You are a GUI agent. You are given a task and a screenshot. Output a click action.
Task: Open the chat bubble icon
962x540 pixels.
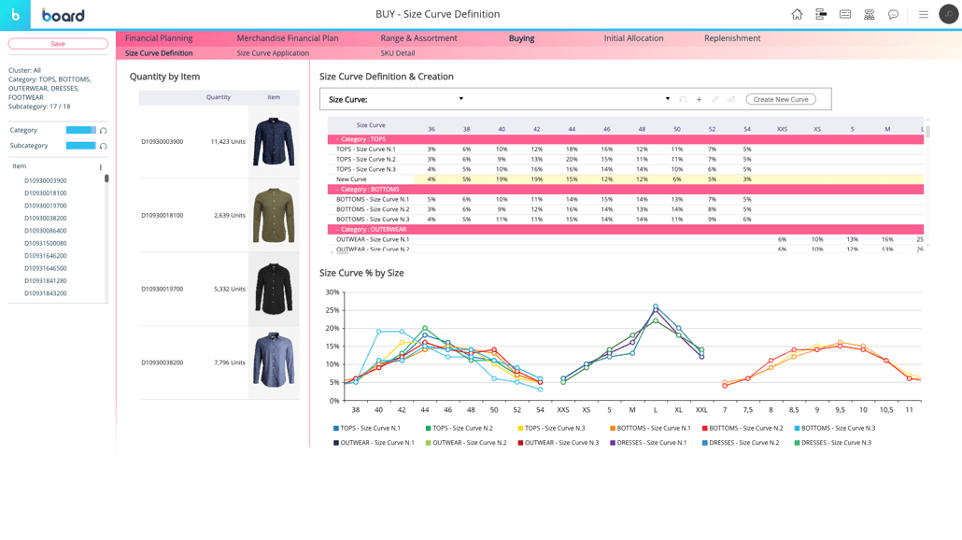coord(893,14)
